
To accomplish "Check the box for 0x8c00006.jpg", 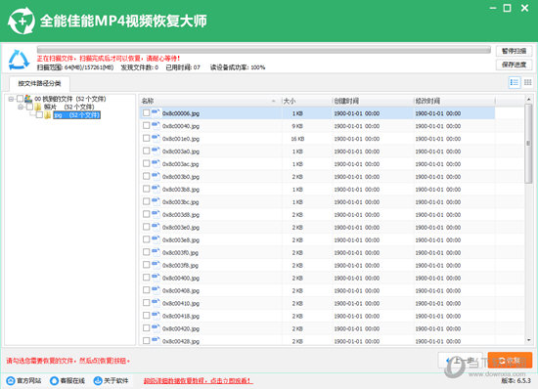I will pos(146,112).
